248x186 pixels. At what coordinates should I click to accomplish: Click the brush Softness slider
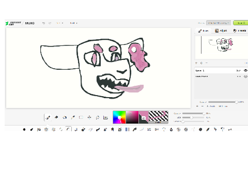click(x=193, y=121)
